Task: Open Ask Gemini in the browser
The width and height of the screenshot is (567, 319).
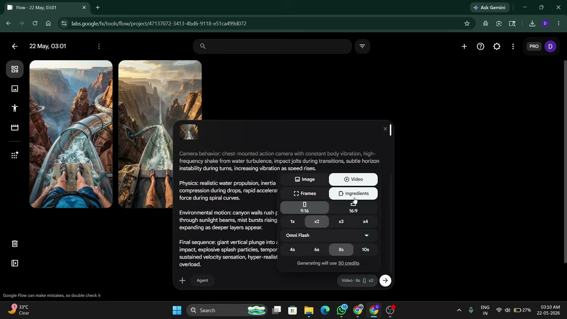Action: [490, 7]
